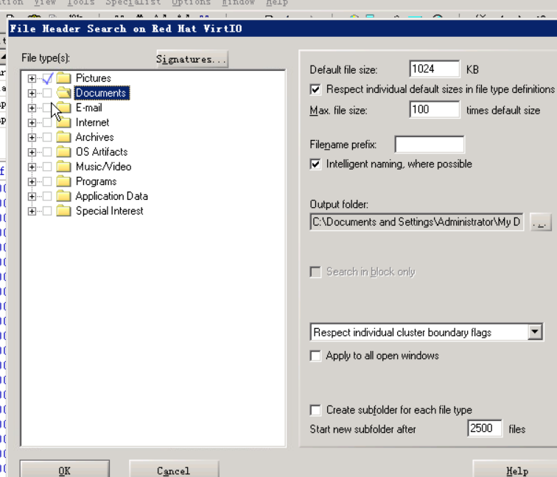Select the Special Interest tree item

tap(109, 211)
